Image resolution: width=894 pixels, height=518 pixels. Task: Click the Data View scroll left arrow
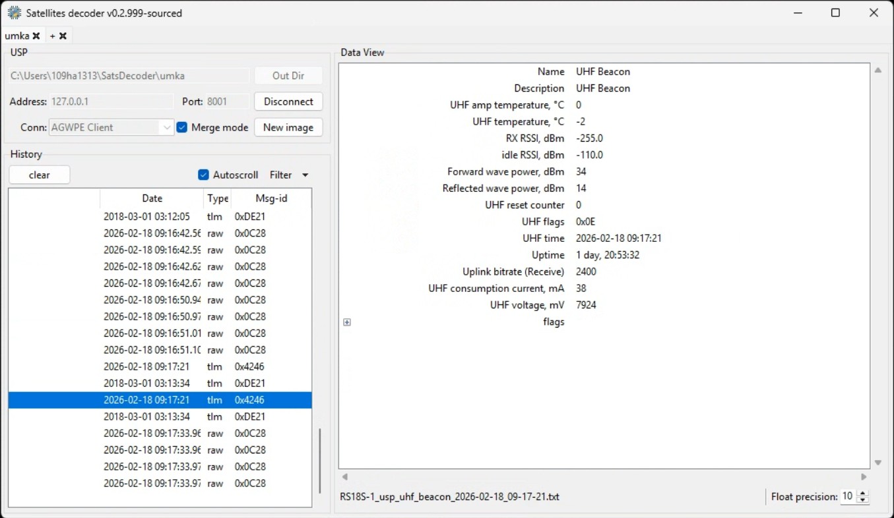coord(344,476)
